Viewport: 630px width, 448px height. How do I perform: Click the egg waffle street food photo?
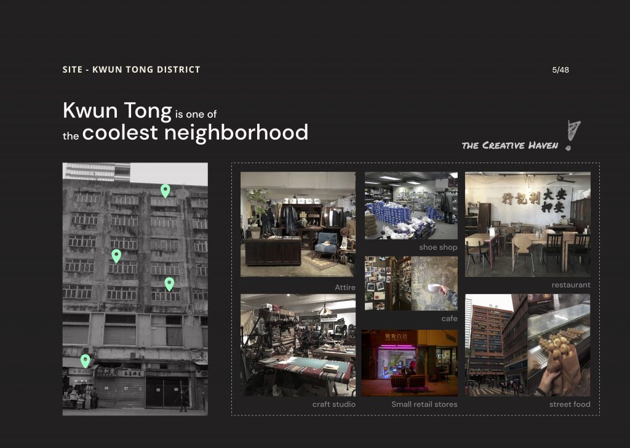tap(559, 345)
